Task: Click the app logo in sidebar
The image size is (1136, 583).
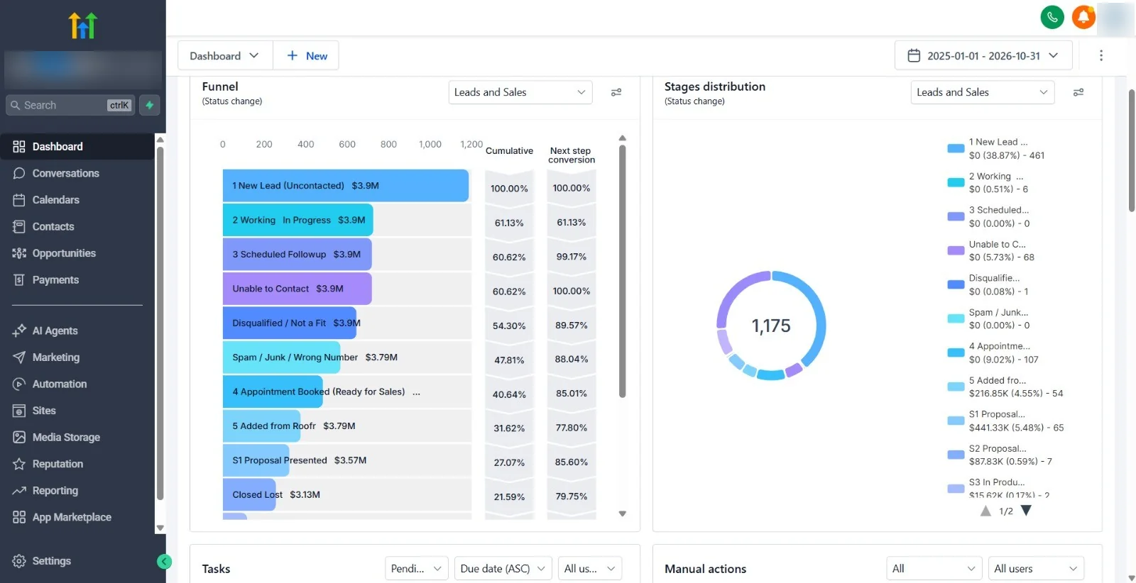Action: click(82, 26)
